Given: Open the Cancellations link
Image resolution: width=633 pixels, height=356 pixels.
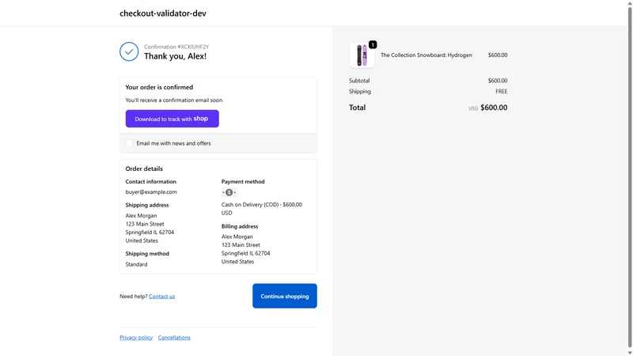Looking at the screenshot, I should (x=174, y=338).
